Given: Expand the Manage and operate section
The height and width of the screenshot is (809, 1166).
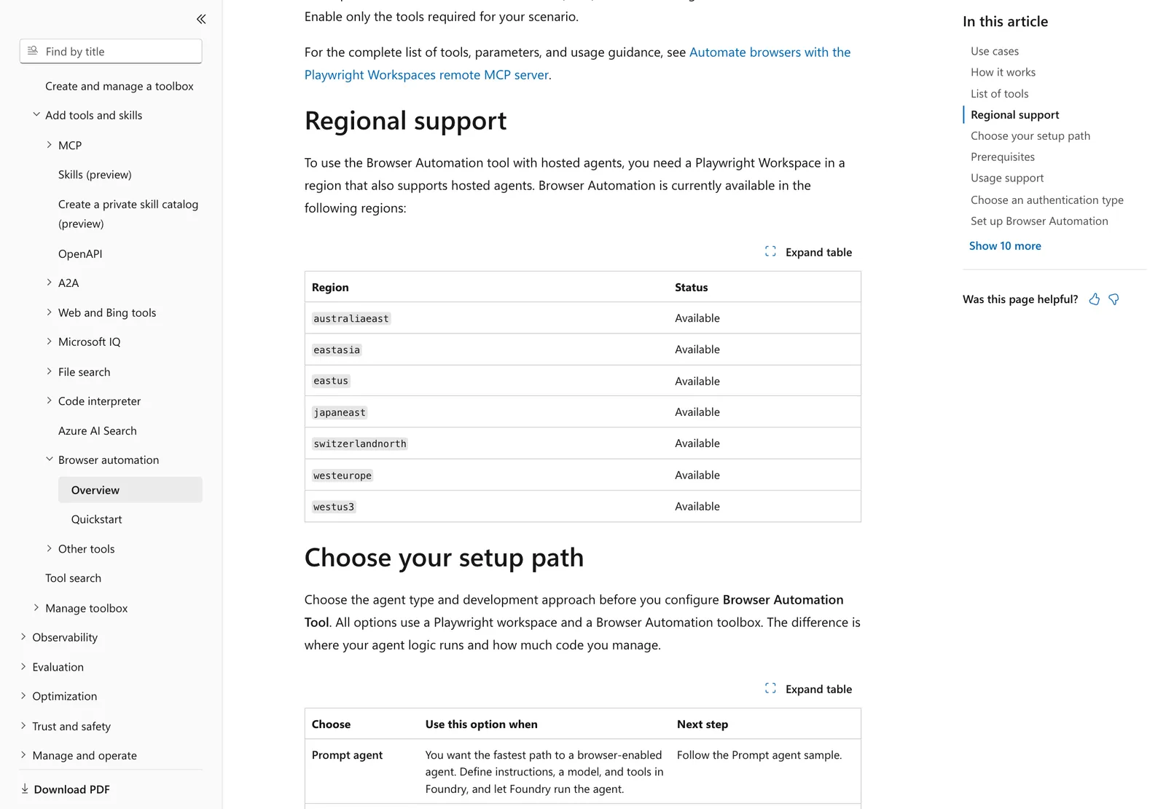Looking at the screenshot, I should (x=23, y=755).
